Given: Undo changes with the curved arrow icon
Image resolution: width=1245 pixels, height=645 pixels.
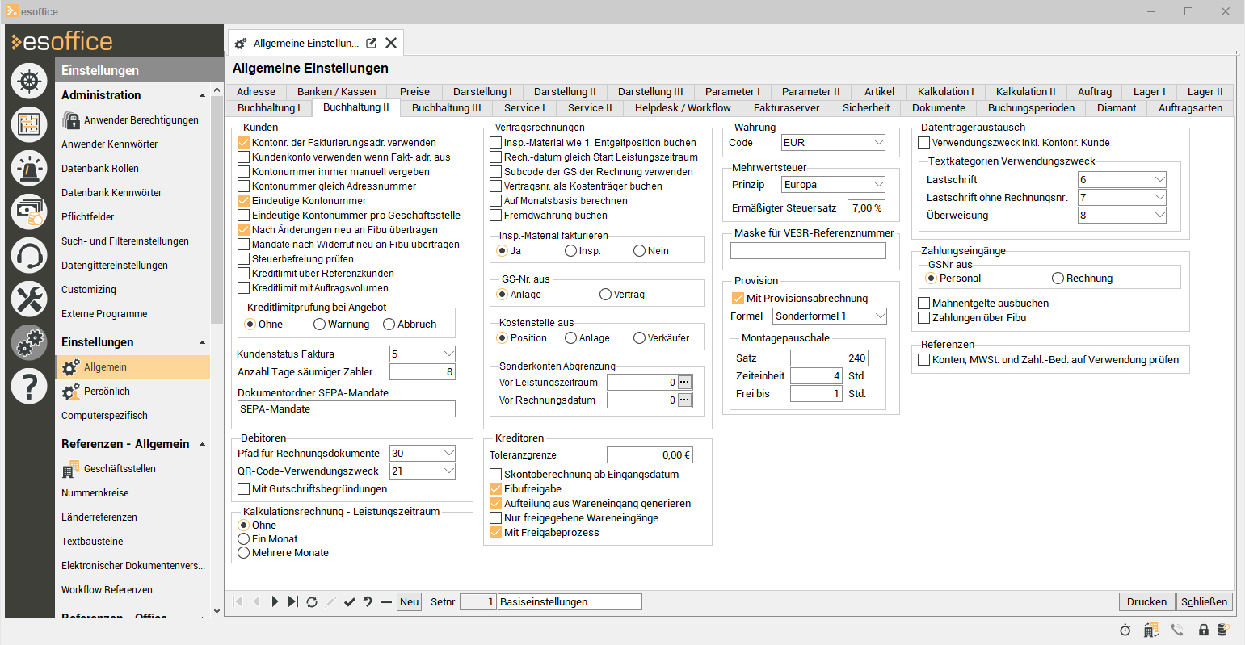Looking at the screenshot, I should tap(368, 601).
